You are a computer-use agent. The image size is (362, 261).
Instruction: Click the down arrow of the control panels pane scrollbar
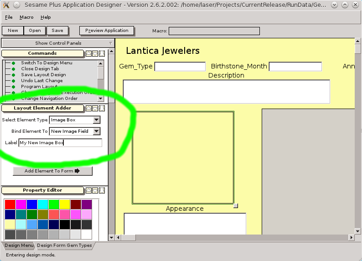(x=112, y=237)
